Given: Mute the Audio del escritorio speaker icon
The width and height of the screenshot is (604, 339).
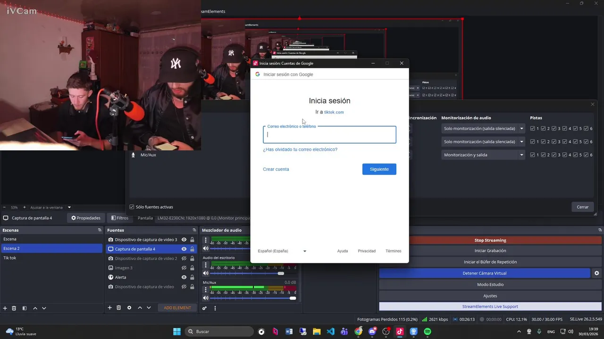Looking at the screenshot, I should [206, 273].
